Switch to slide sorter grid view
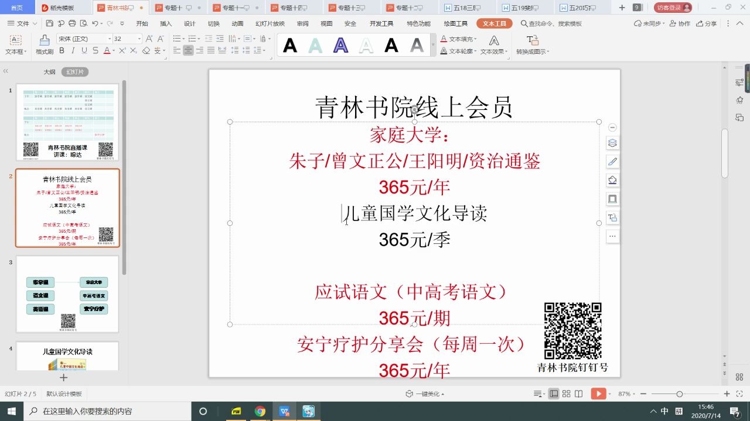The image size is (750, 421). (x=567, y=394)
